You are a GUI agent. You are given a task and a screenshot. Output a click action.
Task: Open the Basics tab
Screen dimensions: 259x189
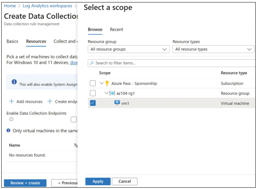12,41
